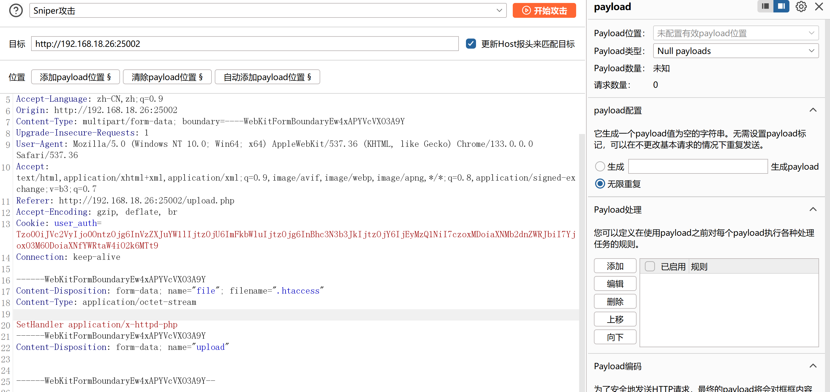Select the 生成 radio button
This screenshot has width=830, height=392.
(x=600, y=166)
